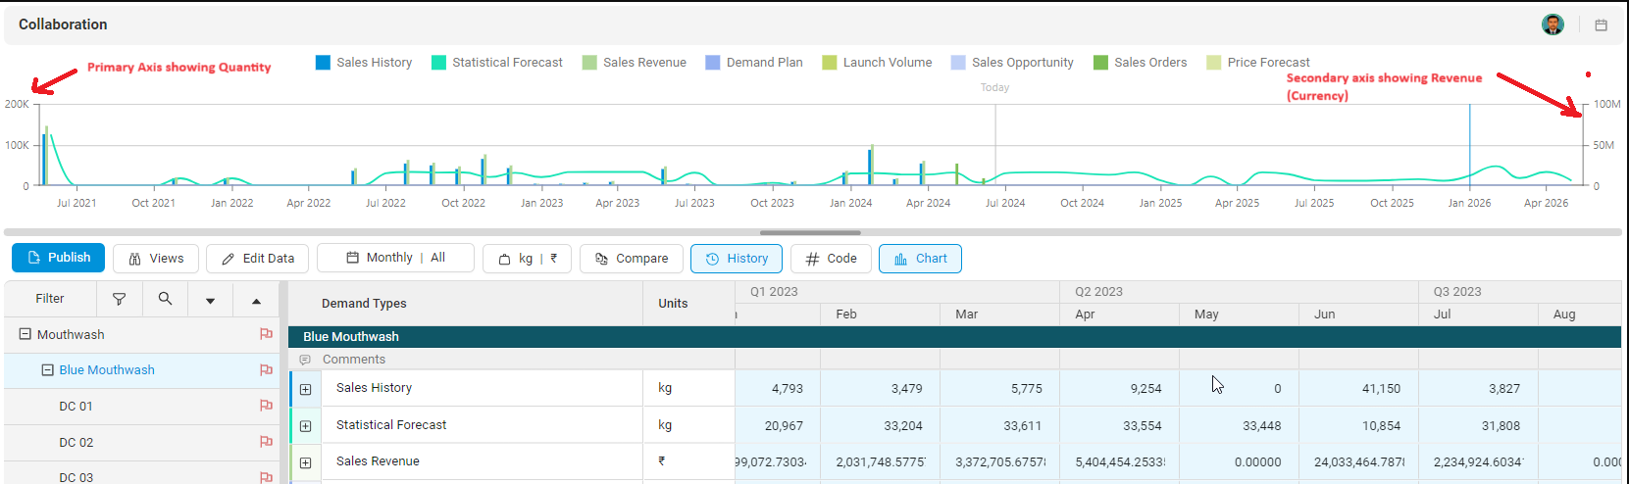Click the Edit Data button

click(x=258, y=259)
